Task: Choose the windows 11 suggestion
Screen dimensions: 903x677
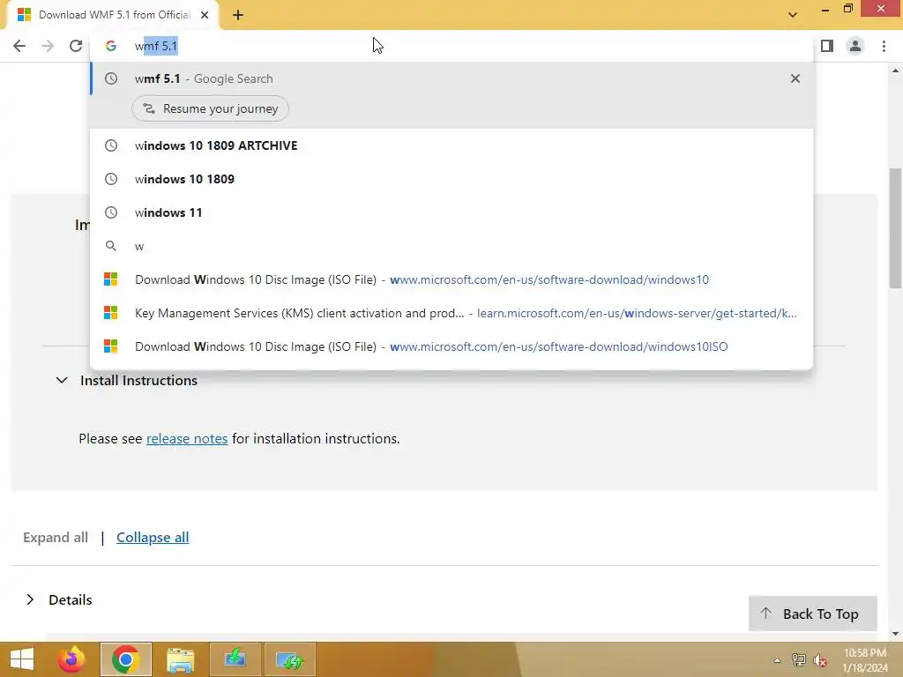Action: [x=451, y=212]
